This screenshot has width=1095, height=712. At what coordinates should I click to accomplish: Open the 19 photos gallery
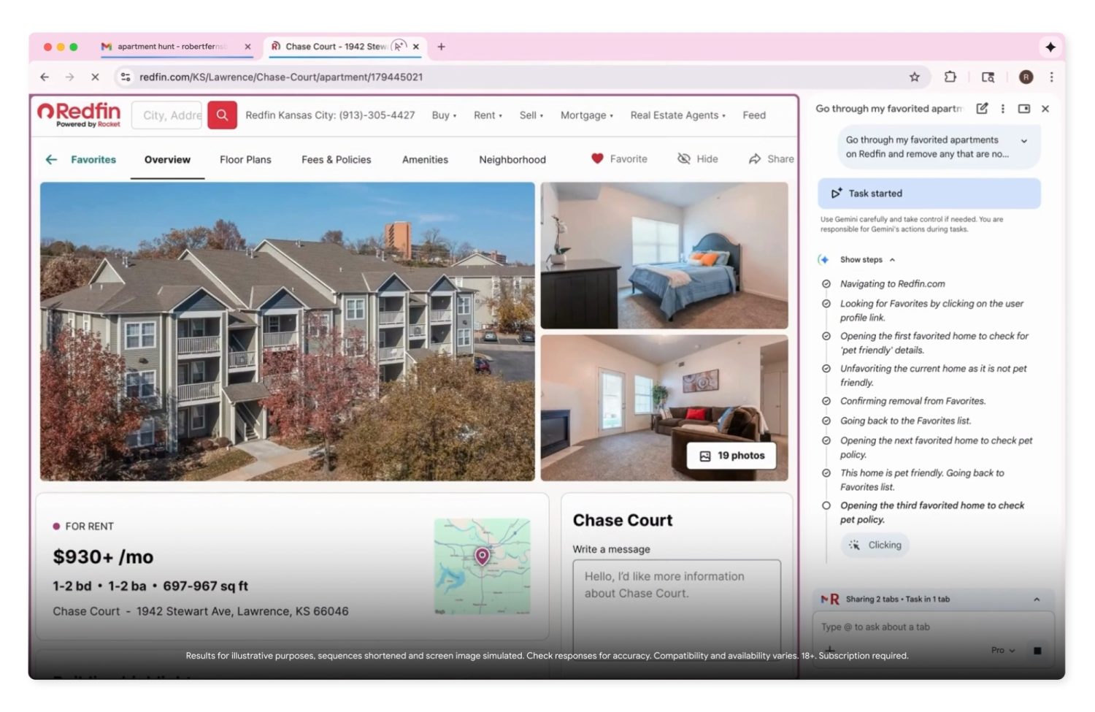(731, 455)
